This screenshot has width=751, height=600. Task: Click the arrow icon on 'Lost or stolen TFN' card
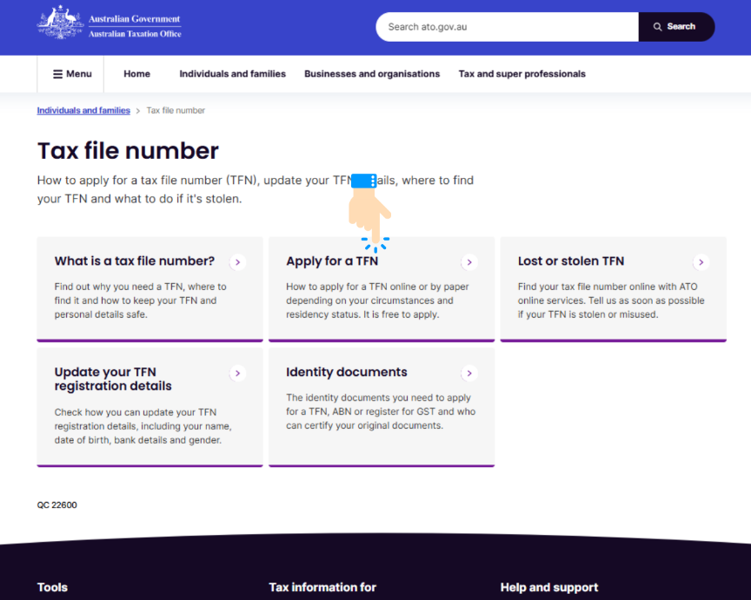click(701, 262)
